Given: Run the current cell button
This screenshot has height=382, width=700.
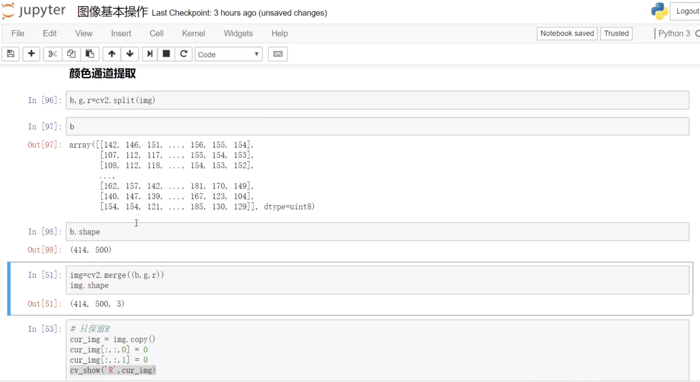Looking at the screenshot, I should tap(150, 54).
